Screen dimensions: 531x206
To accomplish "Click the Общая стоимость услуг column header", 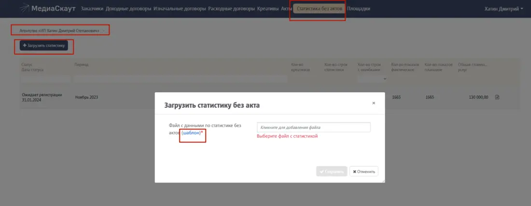I will click(473, 67).
